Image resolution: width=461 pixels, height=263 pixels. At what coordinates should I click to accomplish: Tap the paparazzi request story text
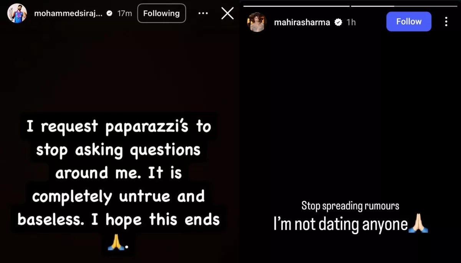point(118,173)
